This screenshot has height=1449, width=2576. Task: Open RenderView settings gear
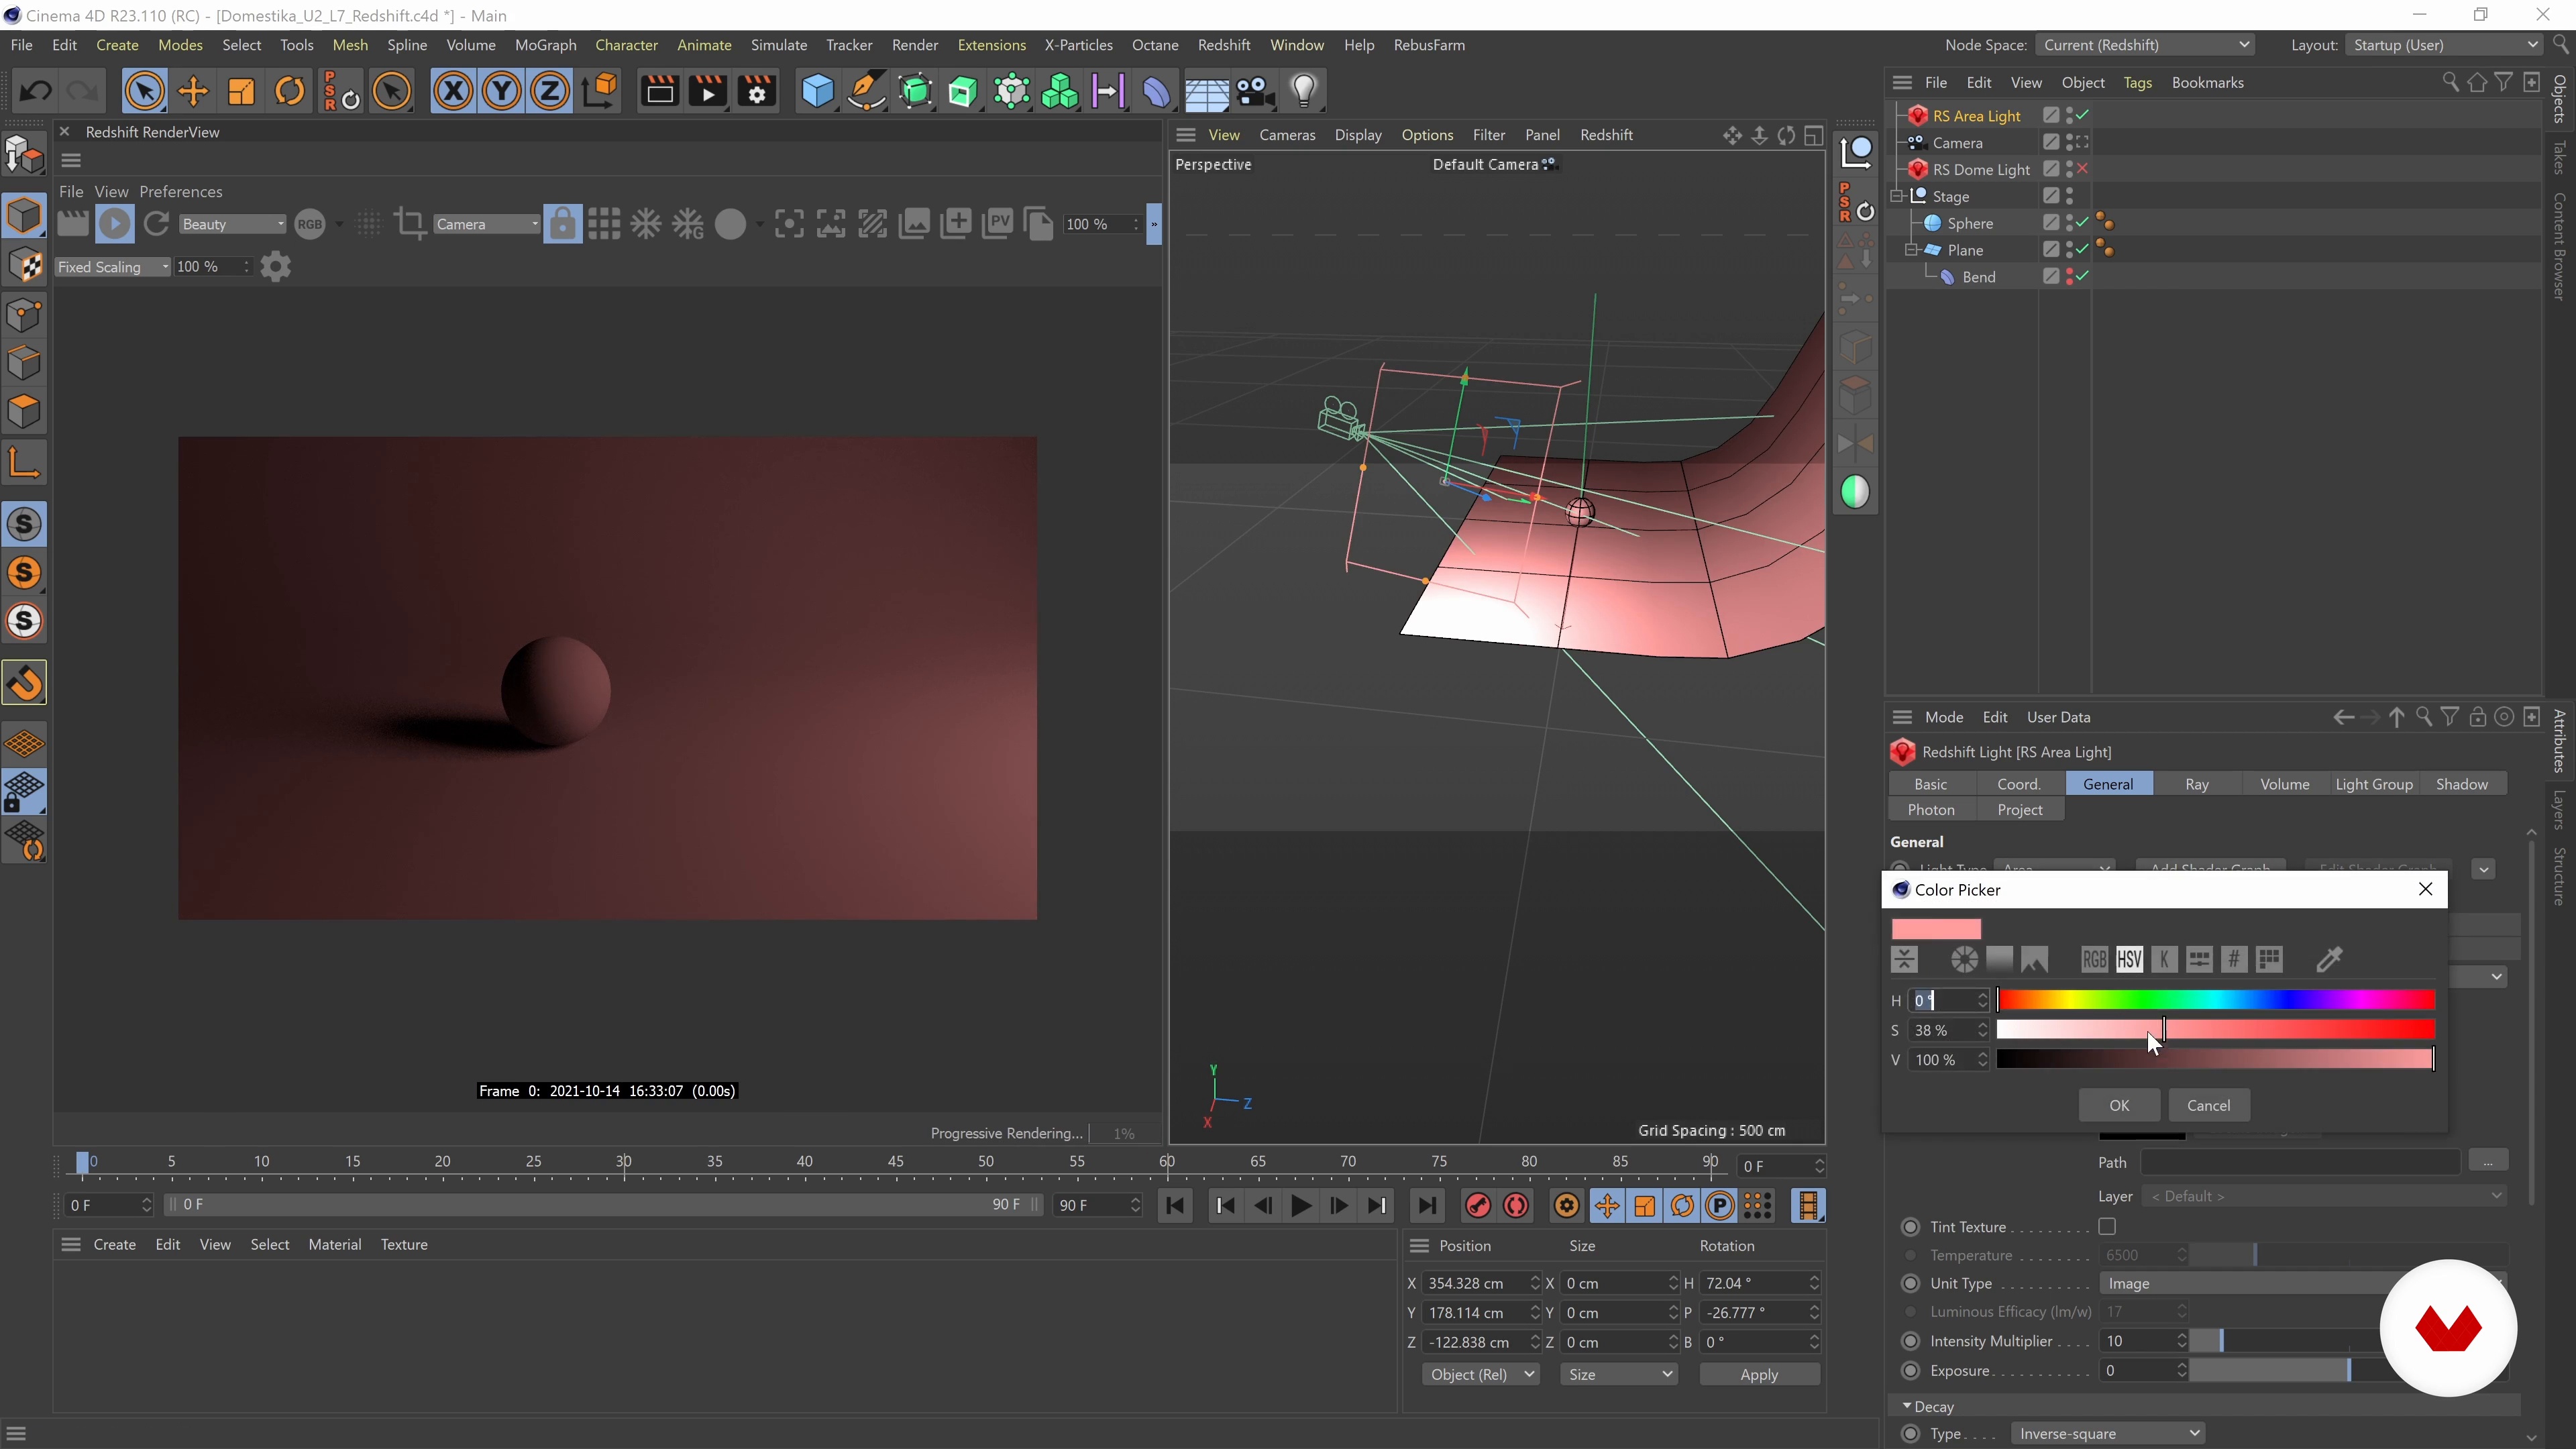275,267
